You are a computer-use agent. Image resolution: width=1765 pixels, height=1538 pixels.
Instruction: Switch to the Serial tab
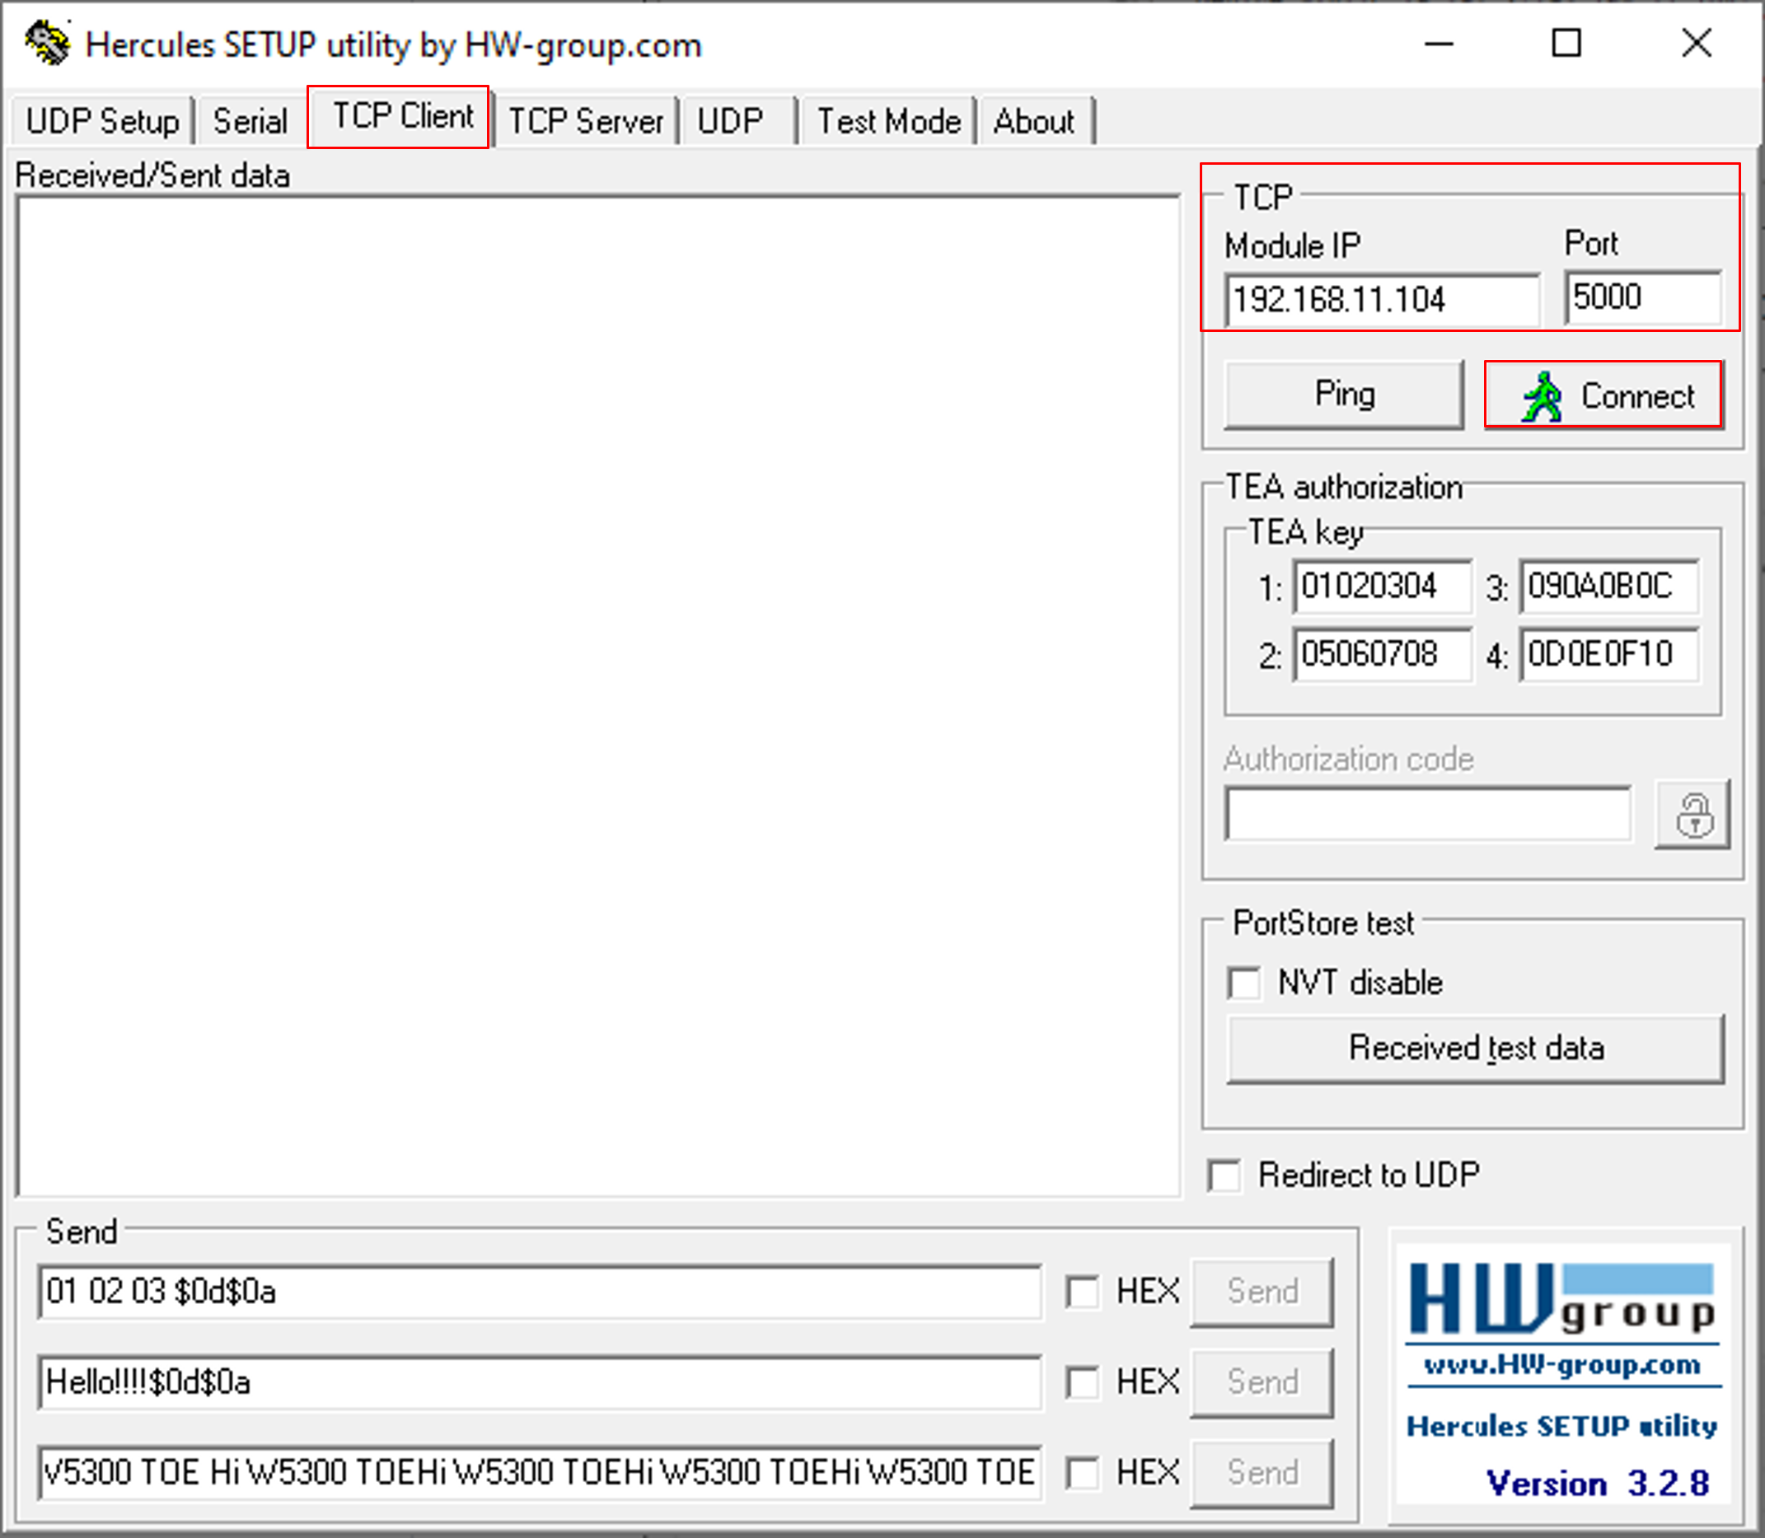pyautogui.click(x=250, y=121)
